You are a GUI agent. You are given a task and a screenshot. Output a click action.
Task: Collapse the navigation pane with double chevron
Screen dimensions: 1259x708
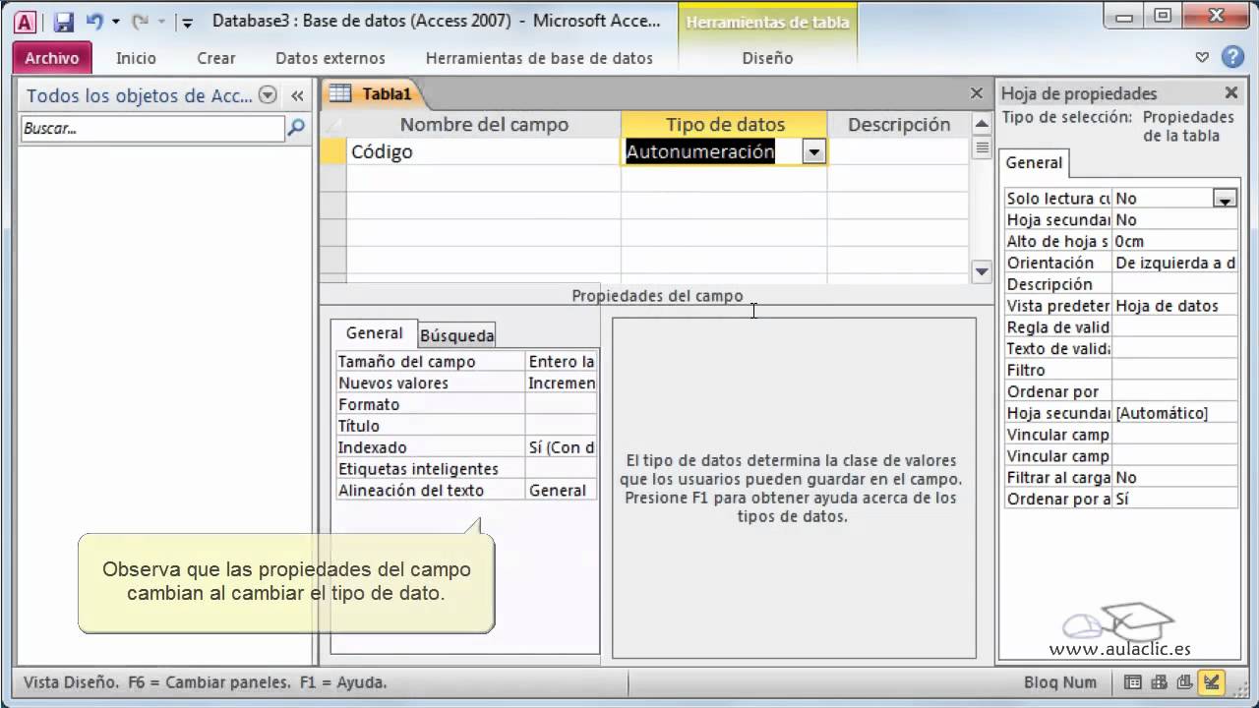click(x=297, y=95)
